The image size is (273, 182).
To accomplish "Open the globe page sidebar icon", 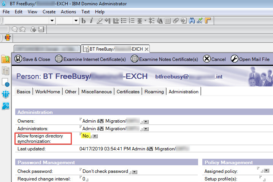I will click(x=6, y=83).
